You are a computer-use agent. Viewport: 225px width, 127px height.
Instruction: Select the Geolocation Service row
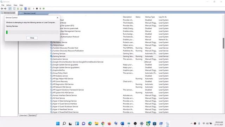pos(110,59)
